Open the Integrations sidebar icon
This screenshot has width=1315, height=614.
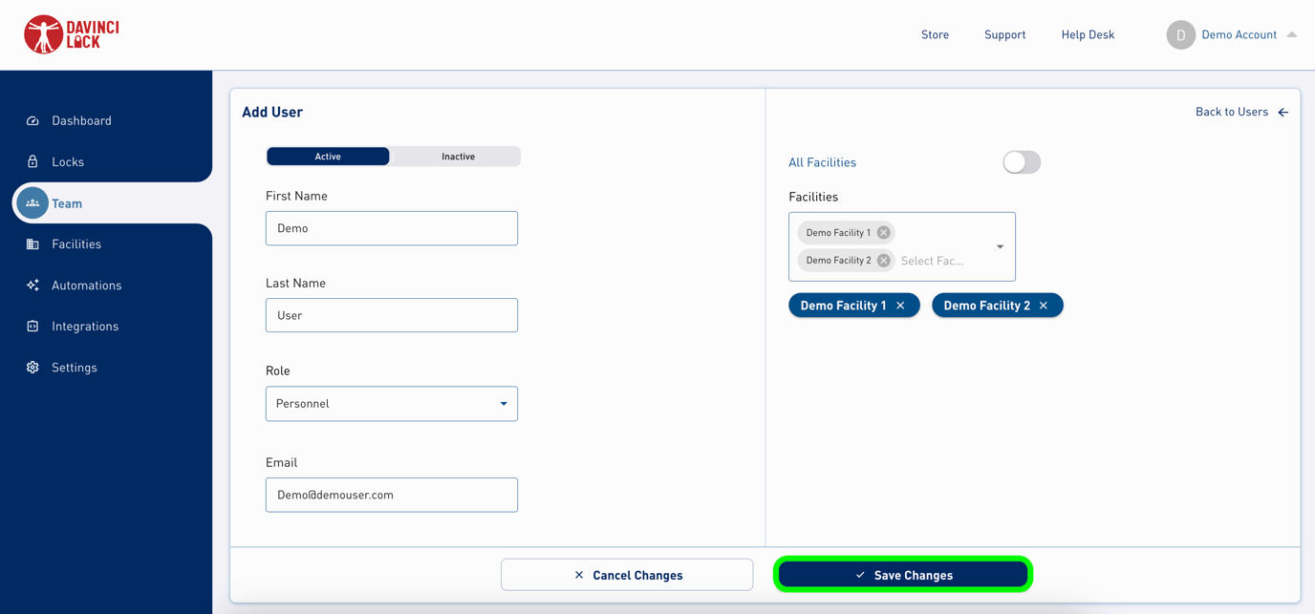click(32, 326)
